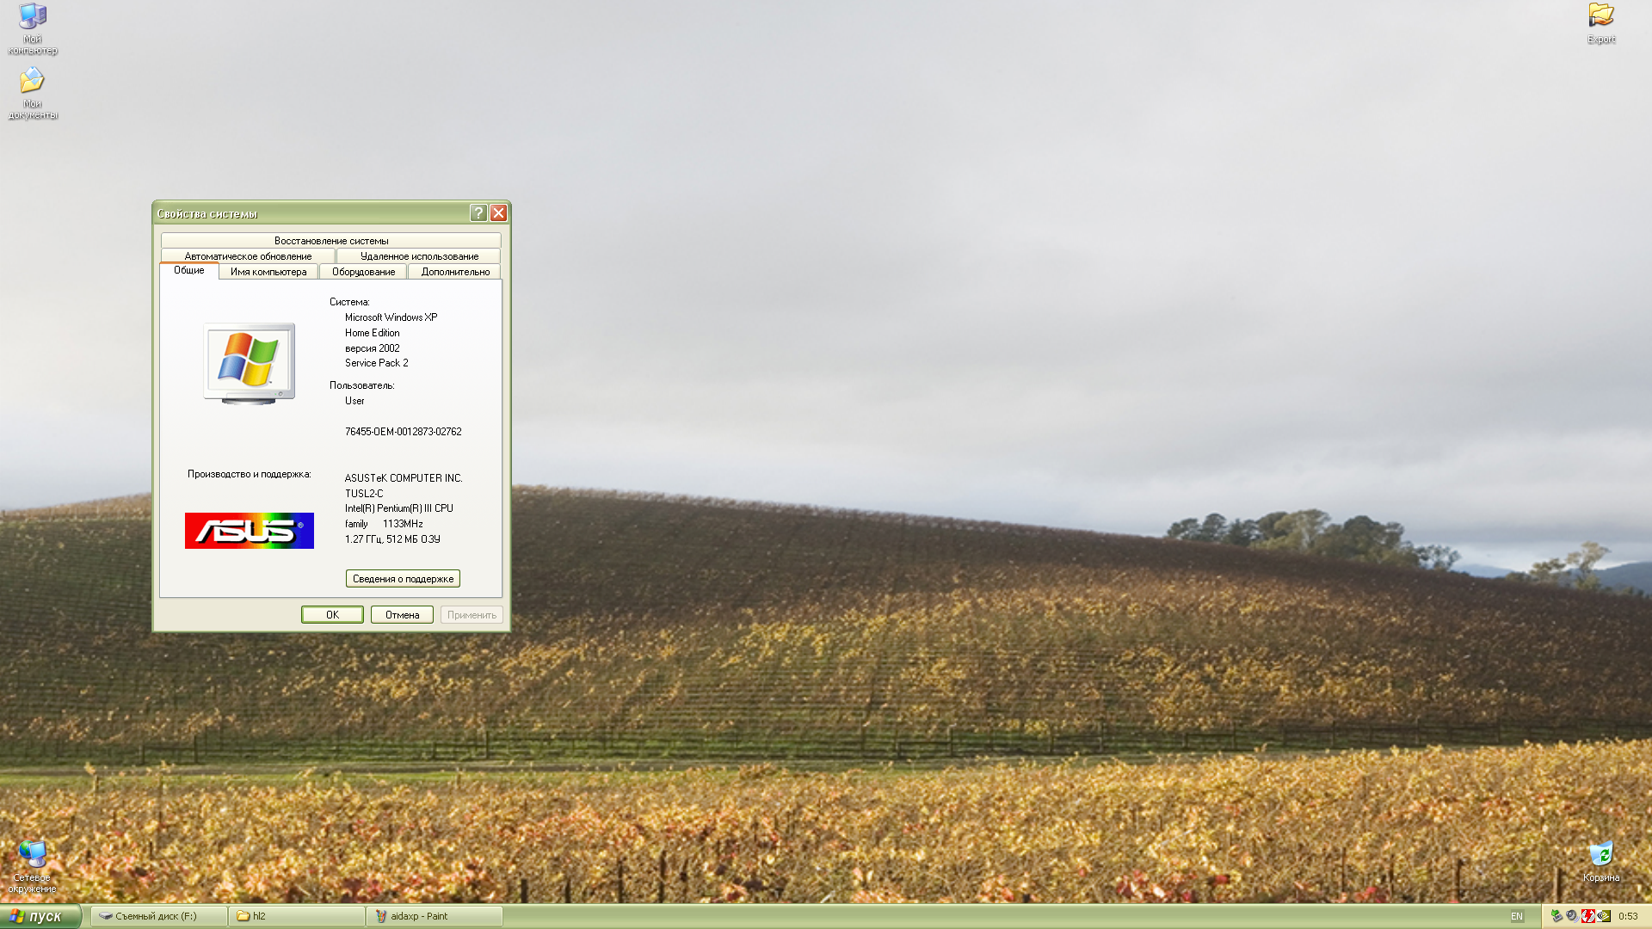Close the Свойства системы dialog

(498, 213)
